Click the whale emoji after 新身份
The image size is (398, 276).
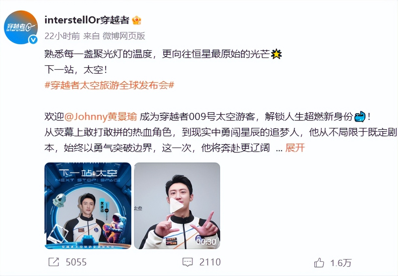click(x=360, y=117)
